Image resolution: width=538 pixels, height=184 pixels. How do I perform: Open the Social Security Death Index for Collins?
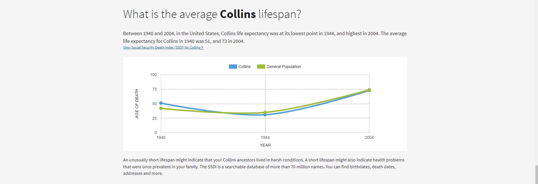click(x=161, y=47)
